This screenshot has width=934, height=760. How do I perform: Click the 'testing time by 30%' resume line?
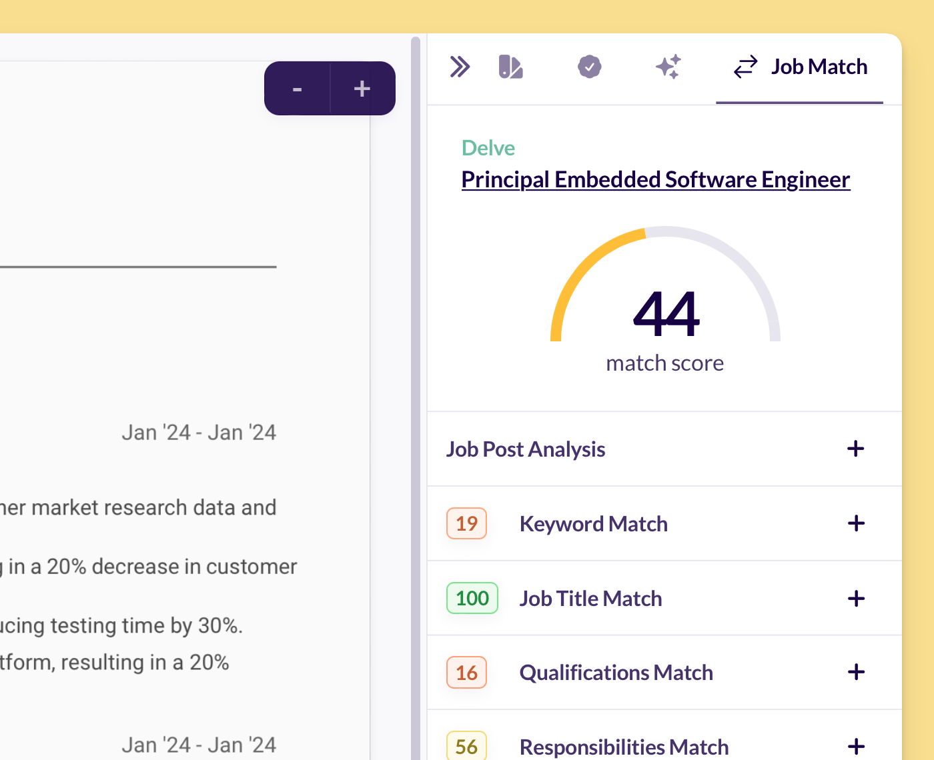point(121,626)
